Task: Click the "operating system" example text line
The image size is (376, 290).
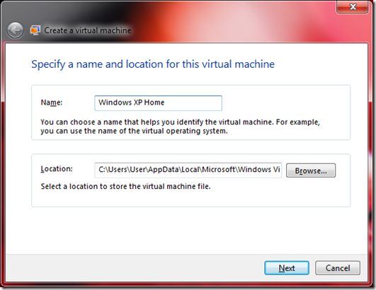Action: coord(134,131)
